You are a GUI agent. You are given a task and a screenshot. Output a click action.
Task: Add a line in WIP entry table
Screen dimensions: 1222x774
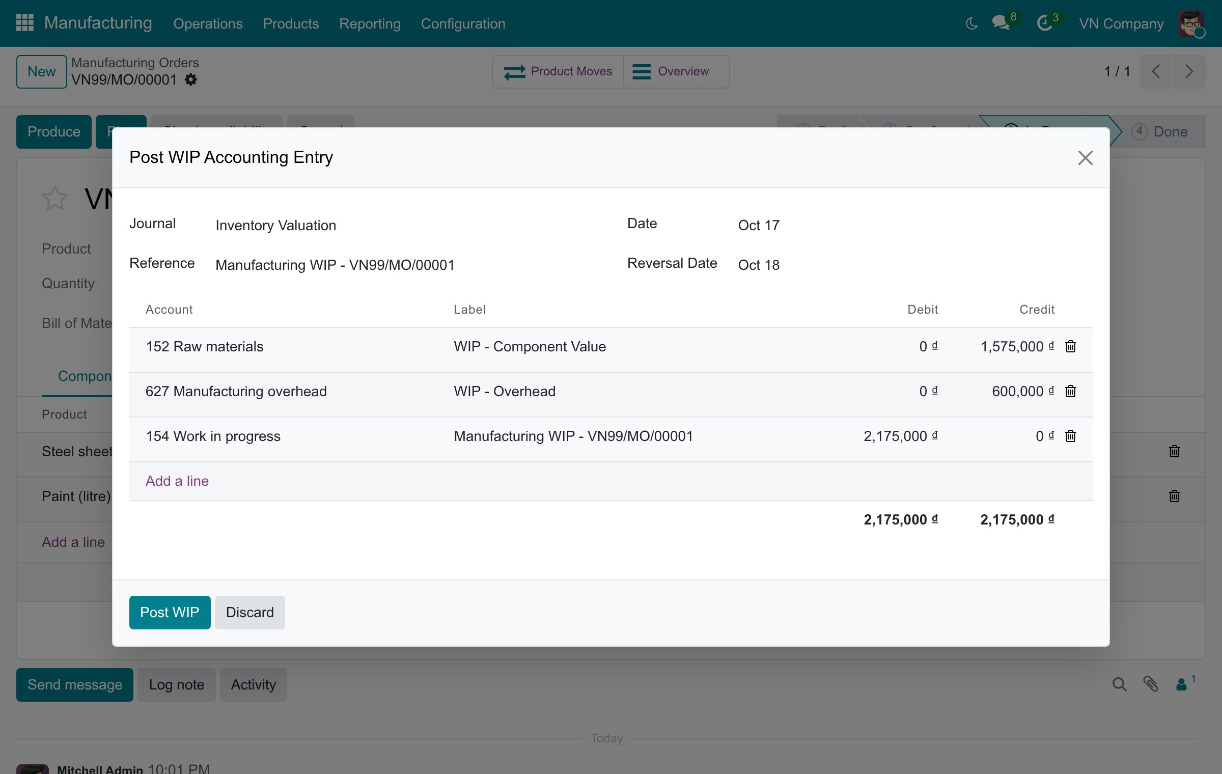[x=177, y=481]
